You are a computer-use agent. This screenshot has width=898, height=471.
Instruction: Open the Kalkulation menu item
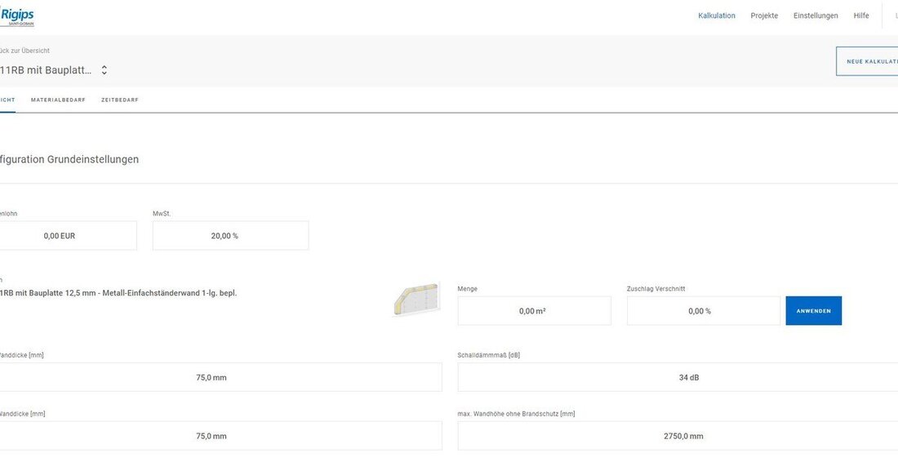716,16
